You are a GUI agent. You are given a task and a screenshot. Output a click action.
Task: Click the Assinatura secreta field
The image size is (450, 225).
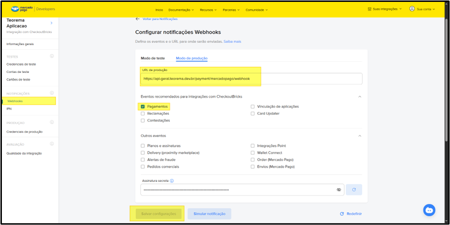point(242,189)
